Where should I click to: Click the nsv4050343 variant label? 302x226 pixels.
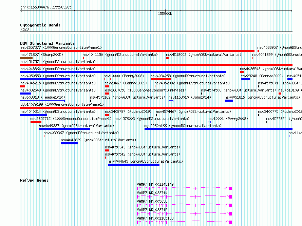pos(143,147)
